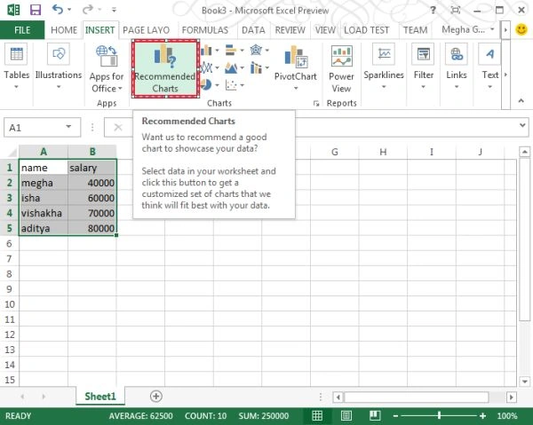The height and width of the screenshot is (425, 533).
Task: Select column B header
Action: tap(92, 152)
